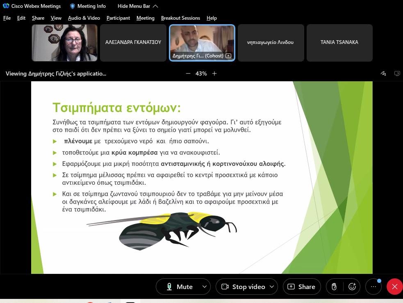403x303 pixels.
Task: Click the Meeting Info shield icon
Action: pyautogui.click(x=73, y=6)
